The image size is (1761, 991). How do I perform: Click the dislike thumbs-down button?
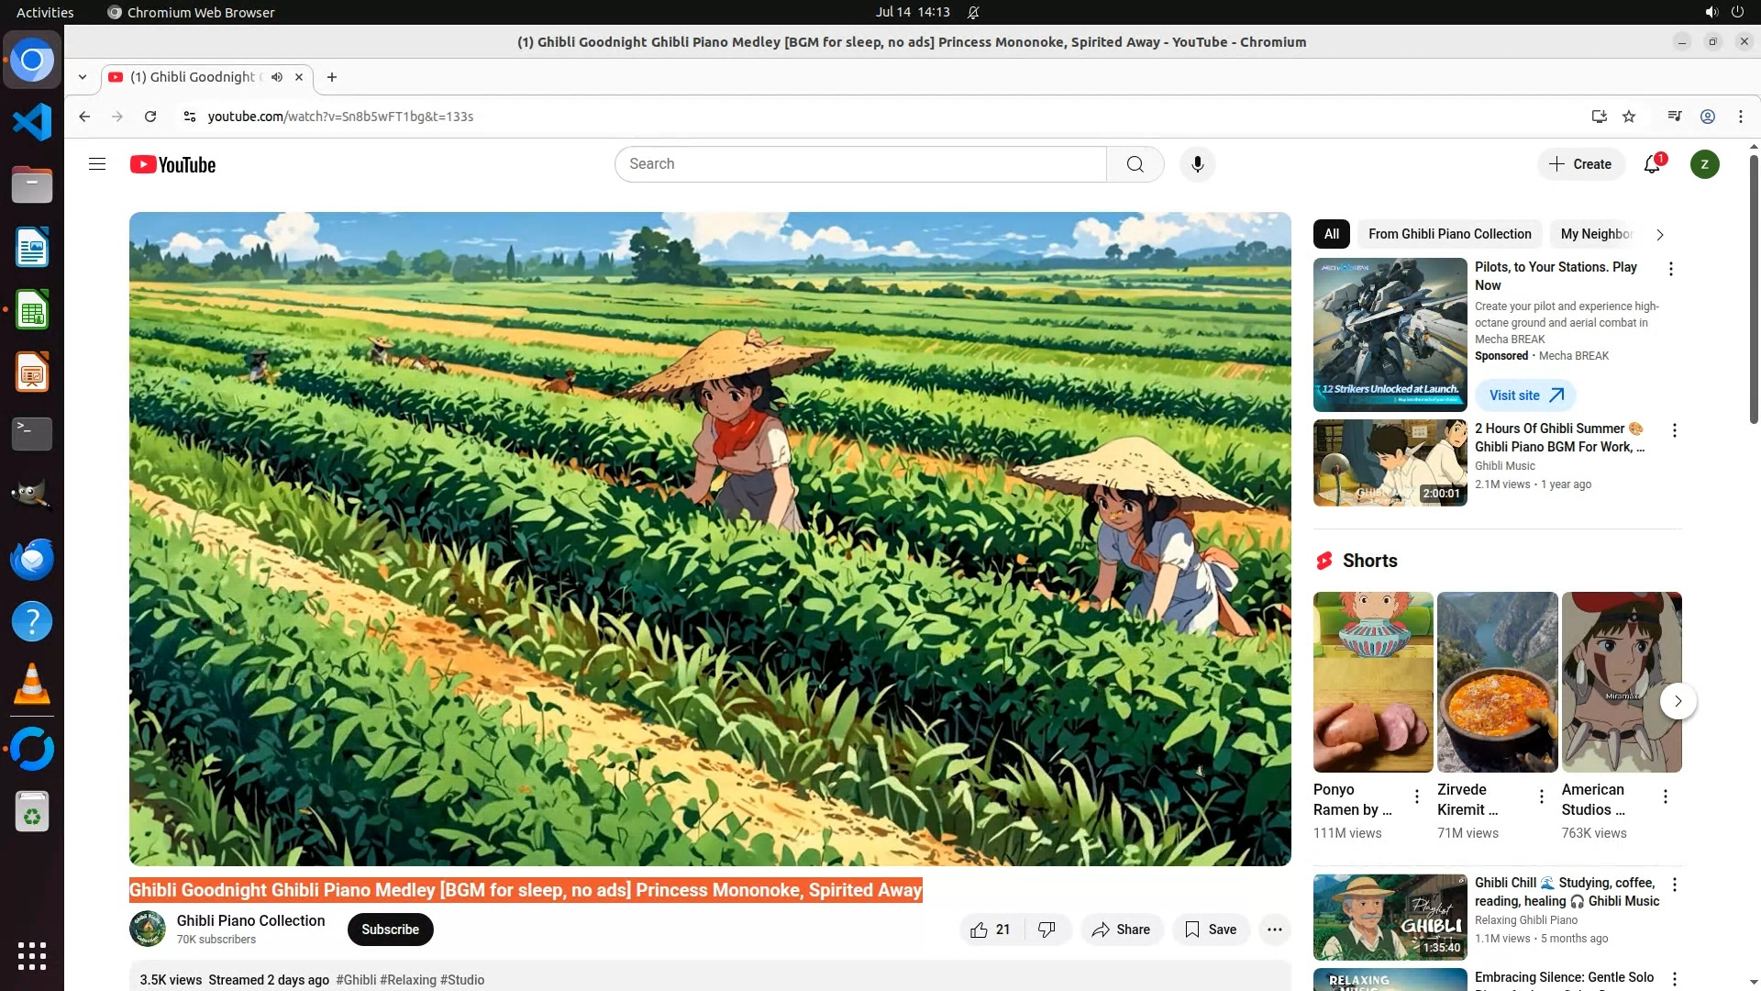coord(1047,930)
